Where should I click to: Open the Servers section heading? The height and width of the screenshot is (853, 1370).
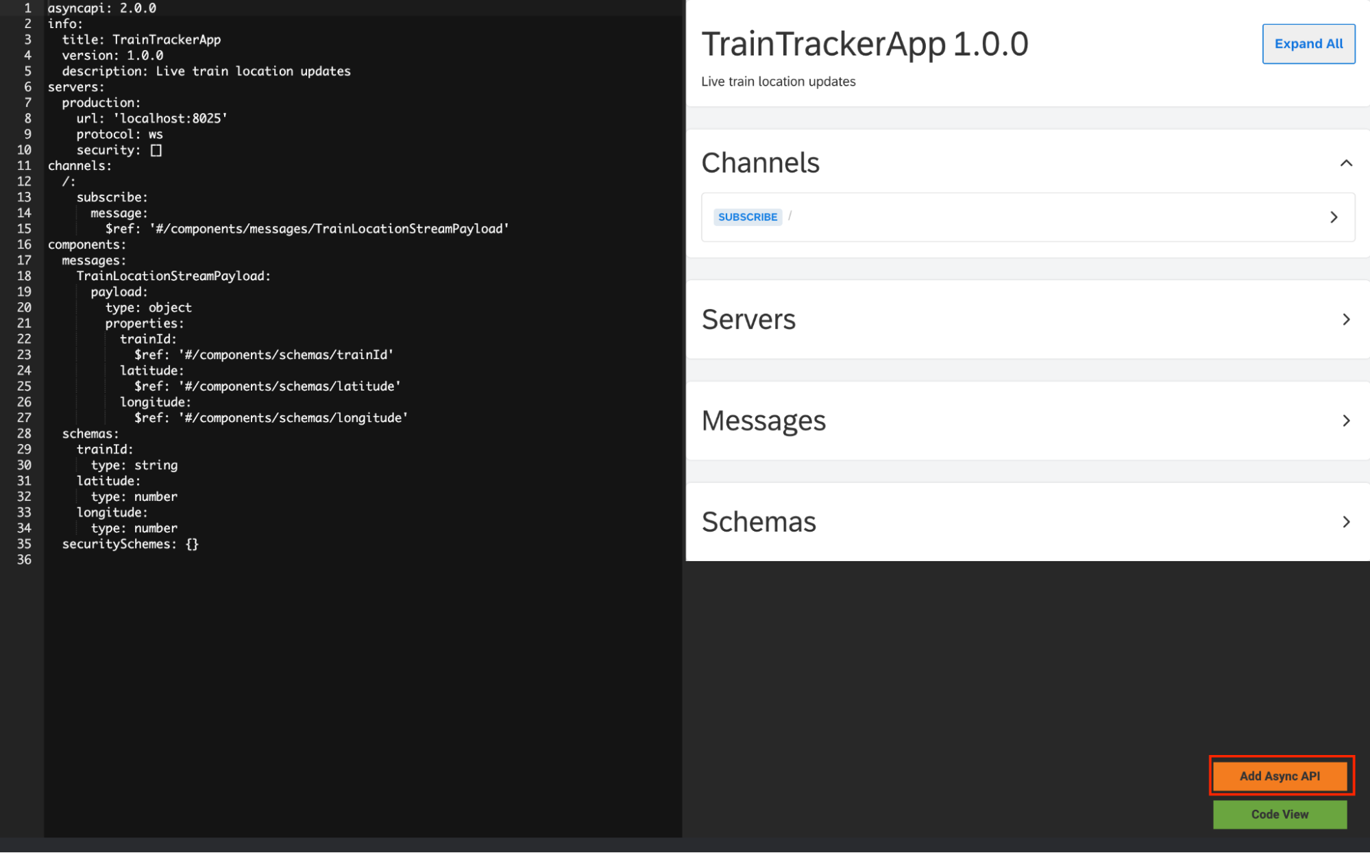[x=748, y=319]
